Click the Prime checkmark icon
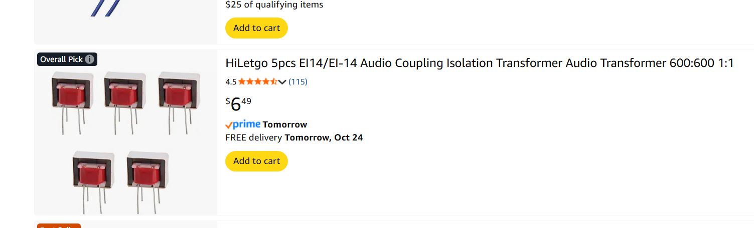 coord(229,125)
